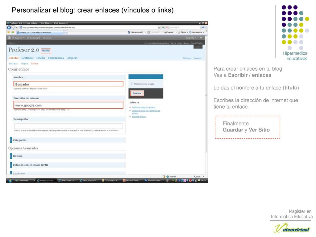Click the Live Search box
316x237 pixels.
tap(185, 27)
